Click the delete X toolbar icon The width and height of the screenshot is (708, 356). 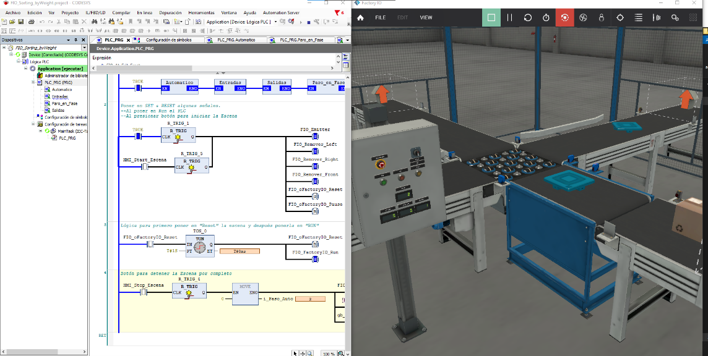[x=84, y=22]
